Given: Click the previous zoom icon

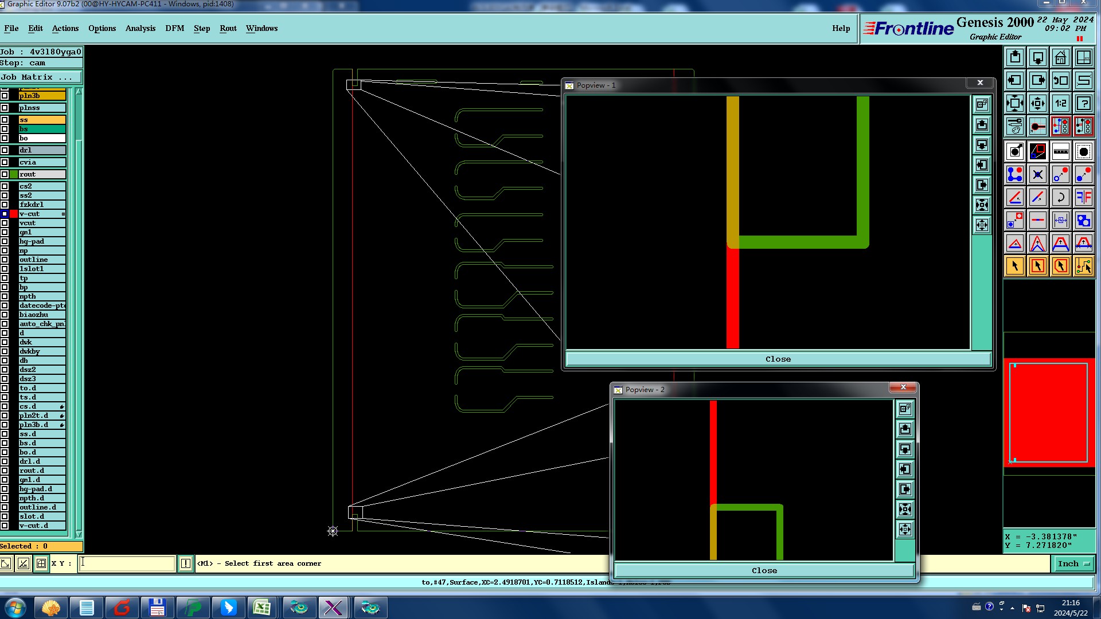Looking at the screenshot, I should [x=1061, y=80].
